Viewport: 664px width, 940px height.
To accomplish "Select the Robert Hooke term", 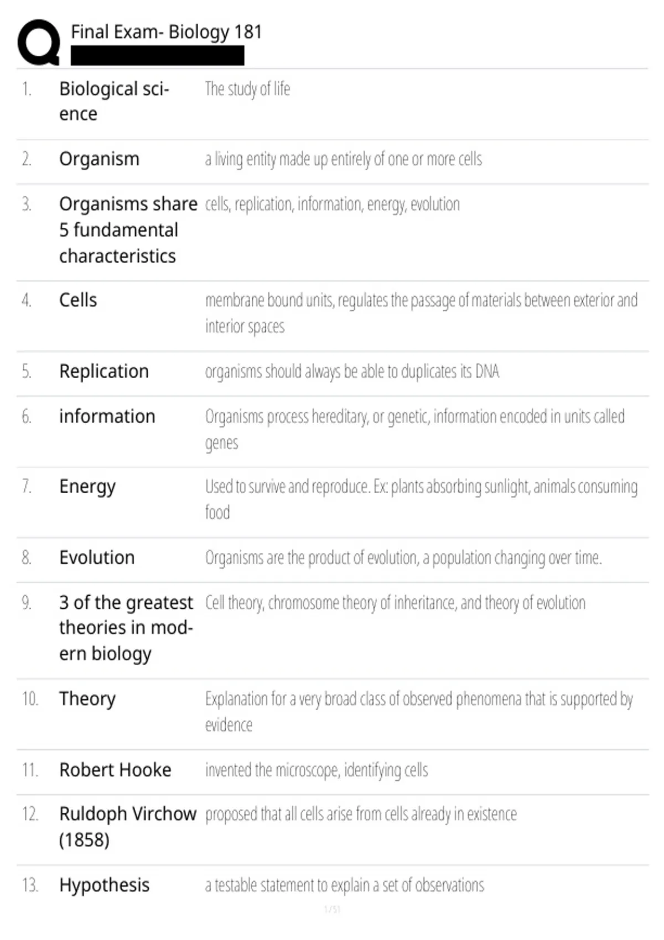I will coord(115,770).
